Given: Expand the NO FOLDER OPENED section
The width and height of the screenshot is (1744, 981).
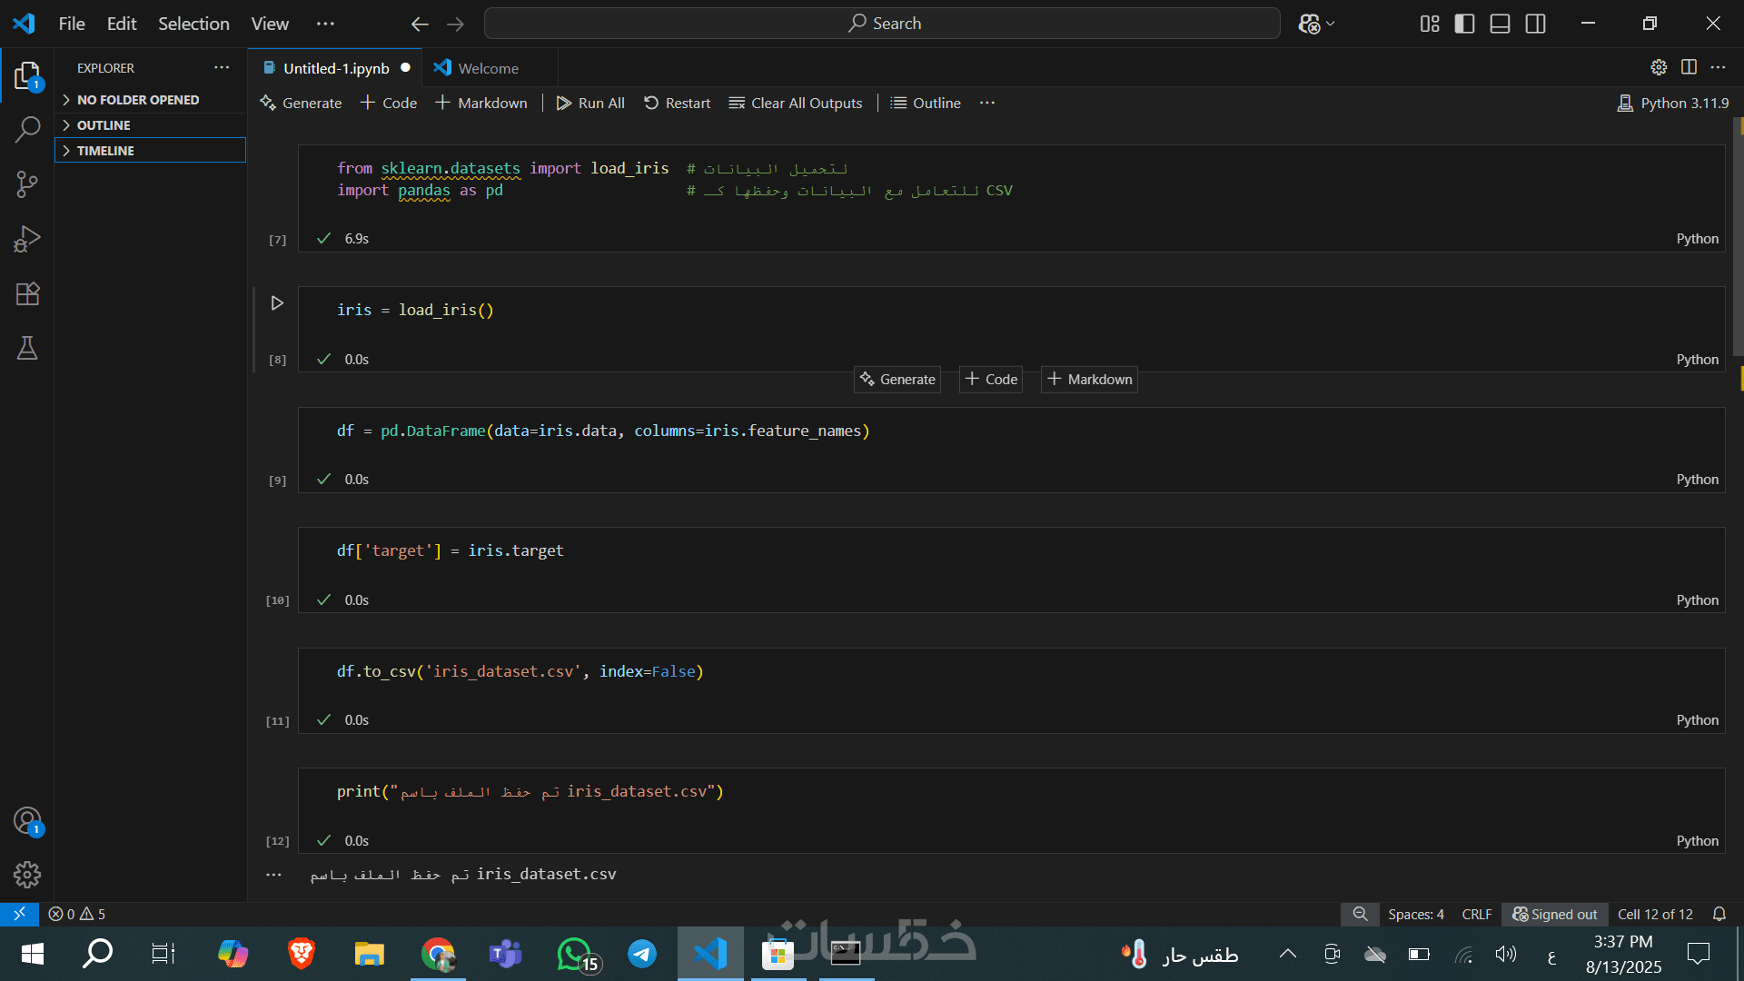Looking at the screenshot, I should [136, 100].
